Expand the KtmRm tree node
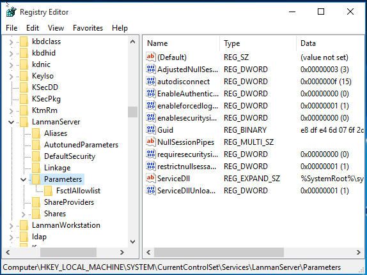 click(x=11, y=110)
